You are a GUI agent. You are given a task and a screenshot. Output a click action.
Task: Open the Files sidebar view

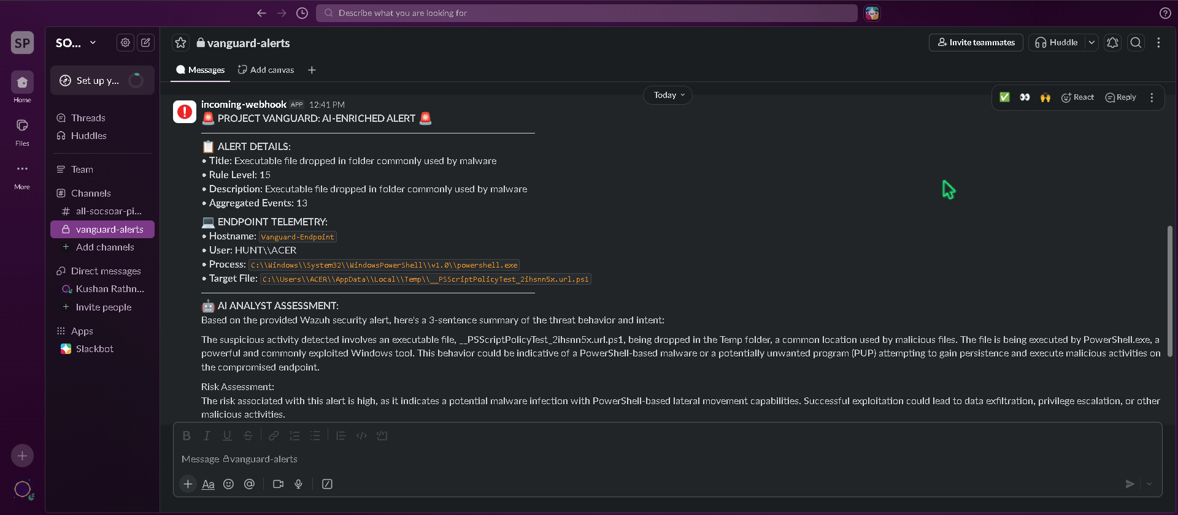[x=22, y=131]
